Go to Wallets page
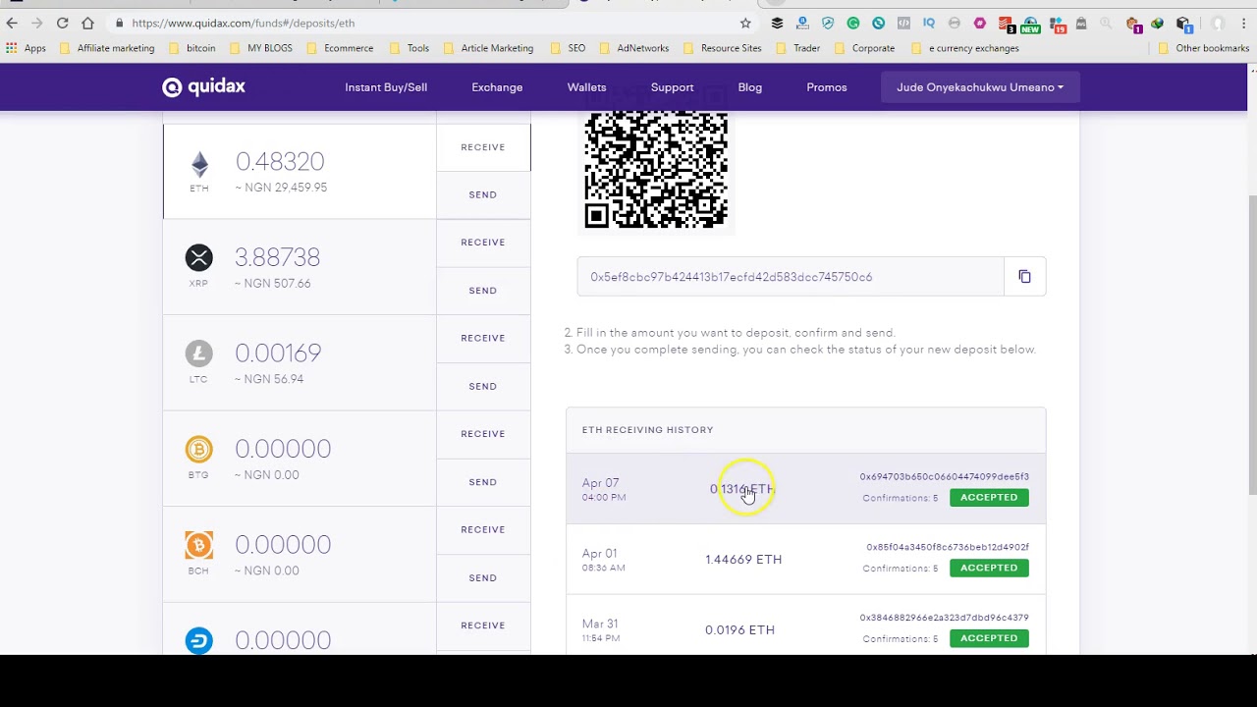This screenshot has height=707, width=1257. [586, 87]
